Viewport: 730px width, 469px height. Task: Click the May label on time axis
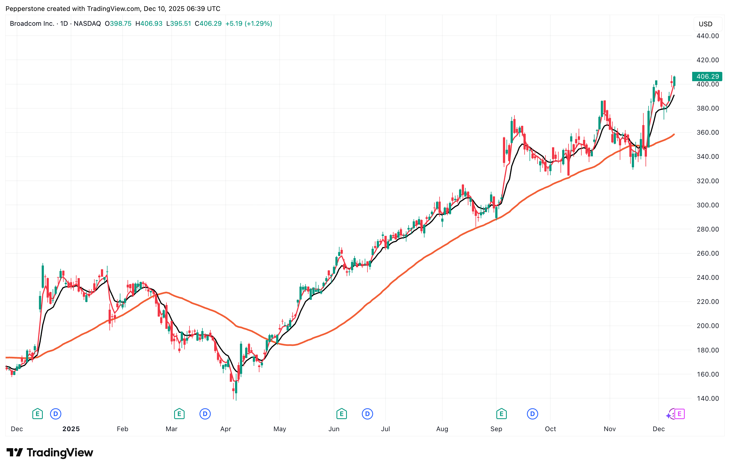point(279,429)
